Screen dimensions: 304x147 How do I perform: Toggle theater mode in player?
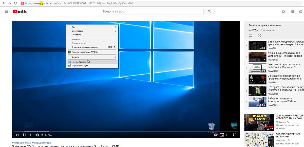[228, 135]
